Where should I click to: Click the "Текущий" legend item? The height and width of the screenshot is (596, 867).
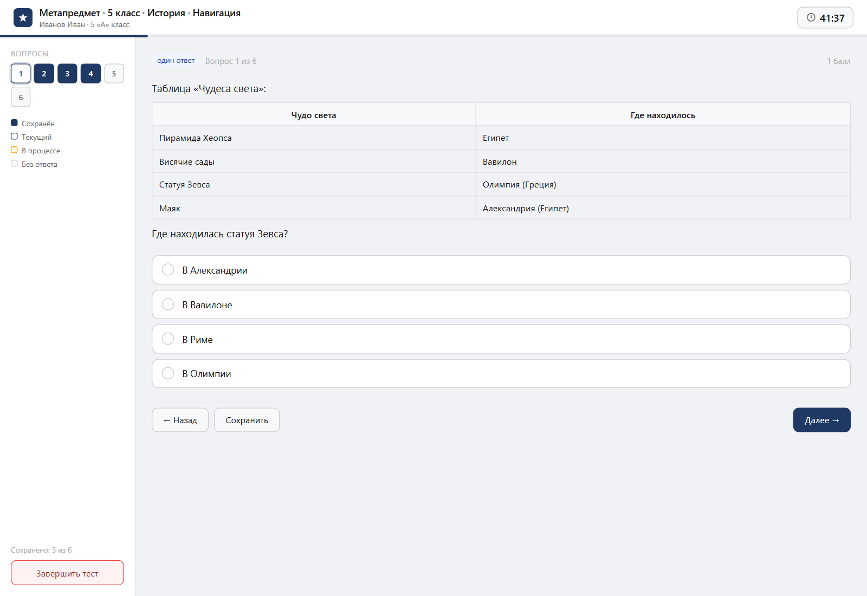(31, 137)
